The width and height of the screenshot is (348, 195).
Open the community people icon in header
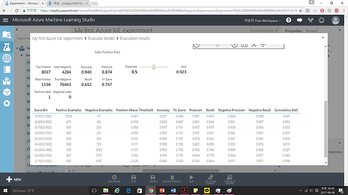click(310, 20)
